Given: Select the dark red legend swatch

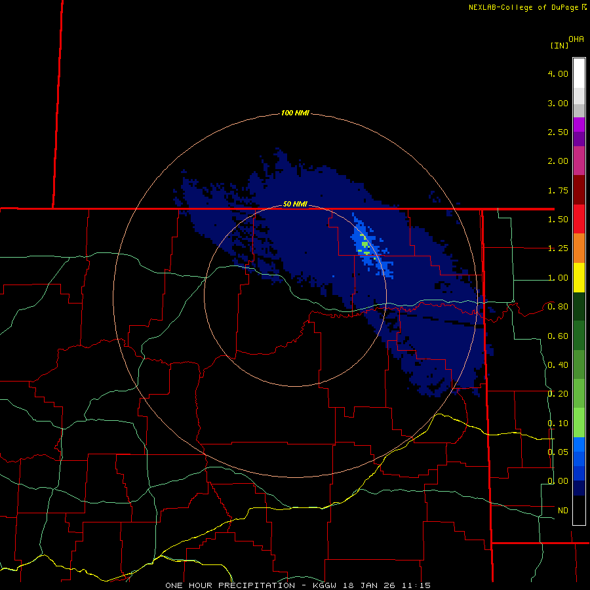Looking at the screenshot, I should (x=579, y=190).
